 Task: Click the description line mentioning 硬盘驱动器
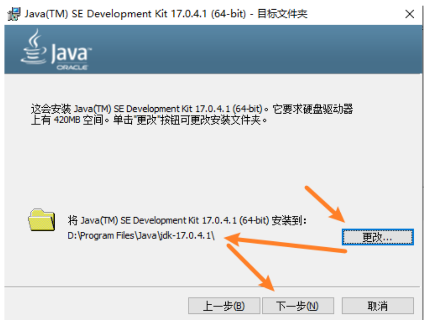(x=192, y=109)
